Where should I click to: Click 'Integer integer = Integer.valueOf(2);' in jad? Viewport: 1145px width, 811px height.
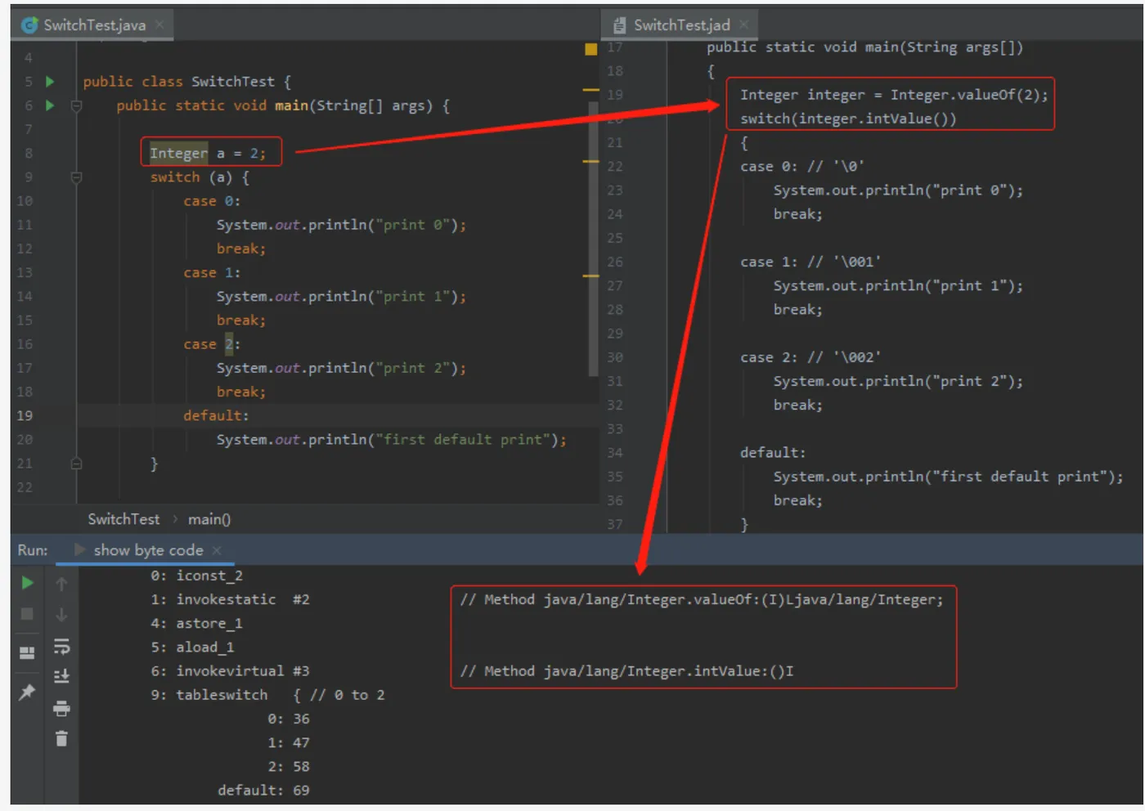click(x=894, y=95)
